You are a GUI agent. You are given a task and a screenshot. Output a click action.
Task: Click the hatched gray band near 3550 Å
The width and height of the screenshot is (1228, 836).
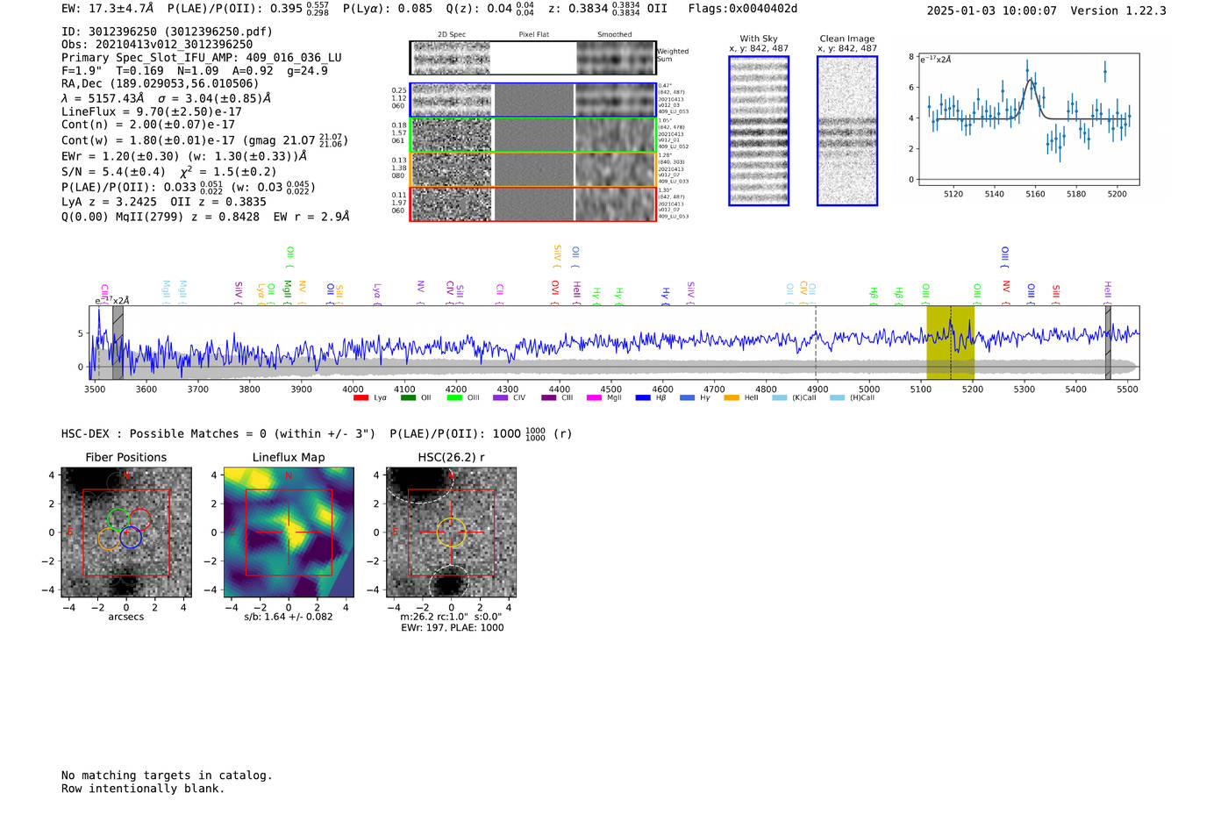(118, 342)
